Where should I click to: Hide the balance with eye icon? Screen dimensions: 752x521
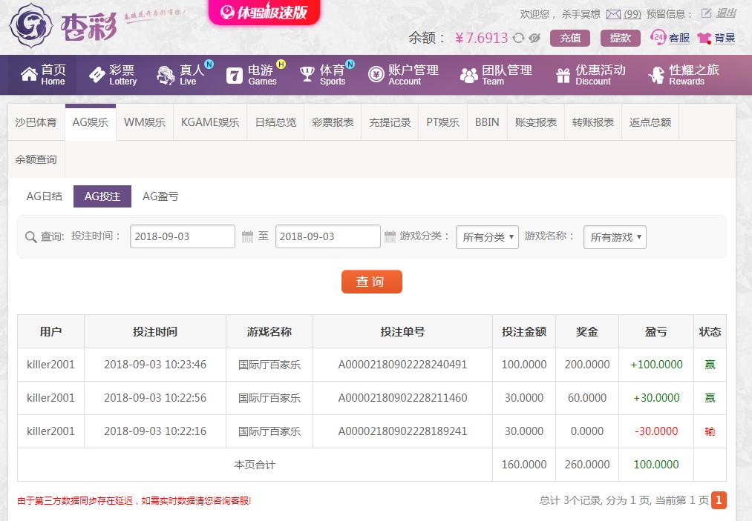(x=534, y=38)
